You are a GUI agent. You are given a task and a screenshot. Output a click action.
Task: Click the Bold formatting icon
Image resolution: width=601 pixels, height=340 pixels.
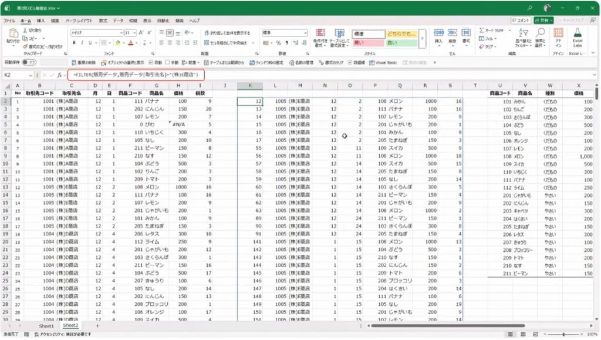[x=74, y=43]
